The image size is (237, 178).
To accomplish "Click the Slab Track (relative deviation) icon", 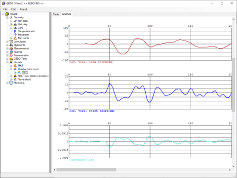I will click(15, 76).
